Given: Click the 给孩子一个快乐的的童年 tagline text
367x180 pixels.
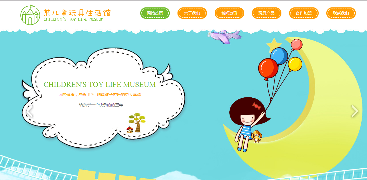Looking at the screenshot, I should click(101, 105).
